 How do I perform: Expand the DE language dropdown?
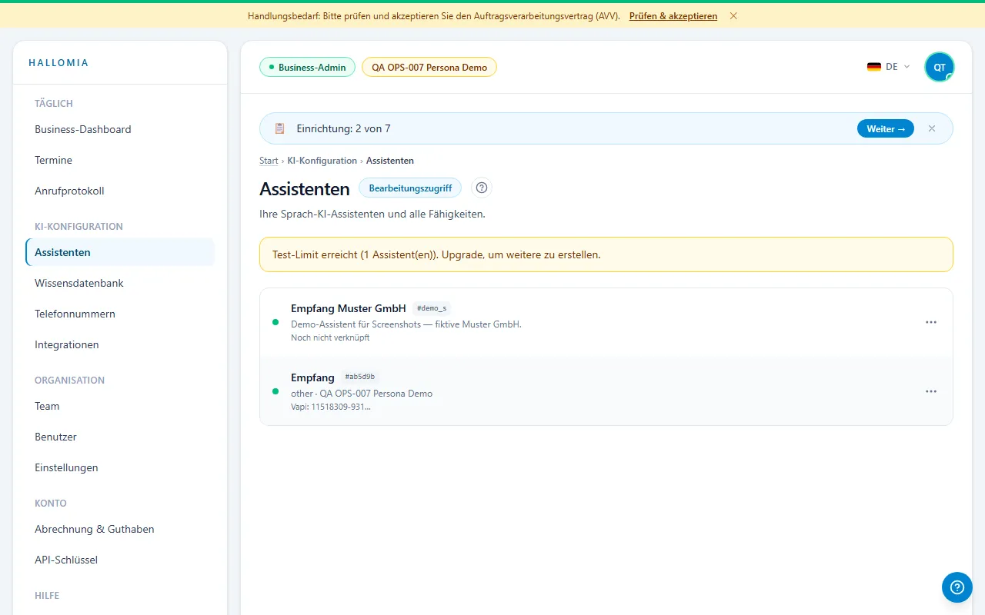tap(889, 67)
